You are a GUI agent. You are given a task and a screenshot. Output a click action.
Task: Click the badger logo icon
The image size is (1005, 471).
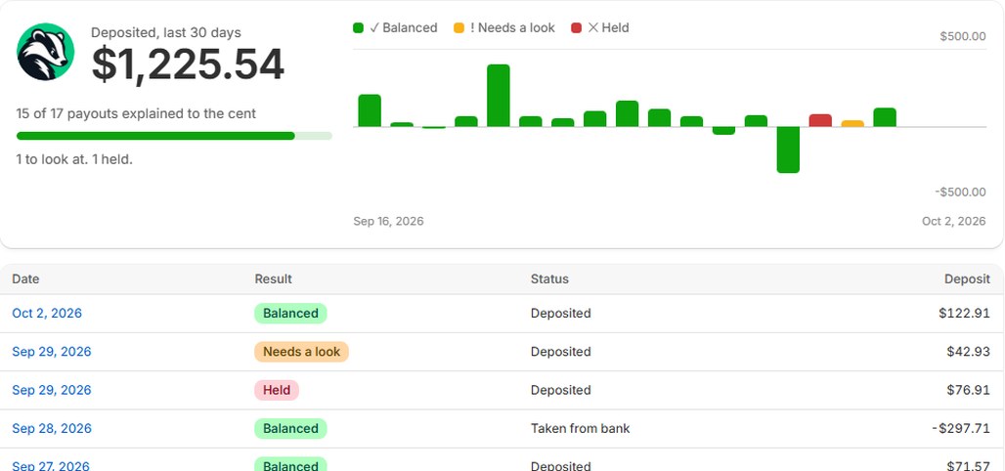(x=46, y=52)
